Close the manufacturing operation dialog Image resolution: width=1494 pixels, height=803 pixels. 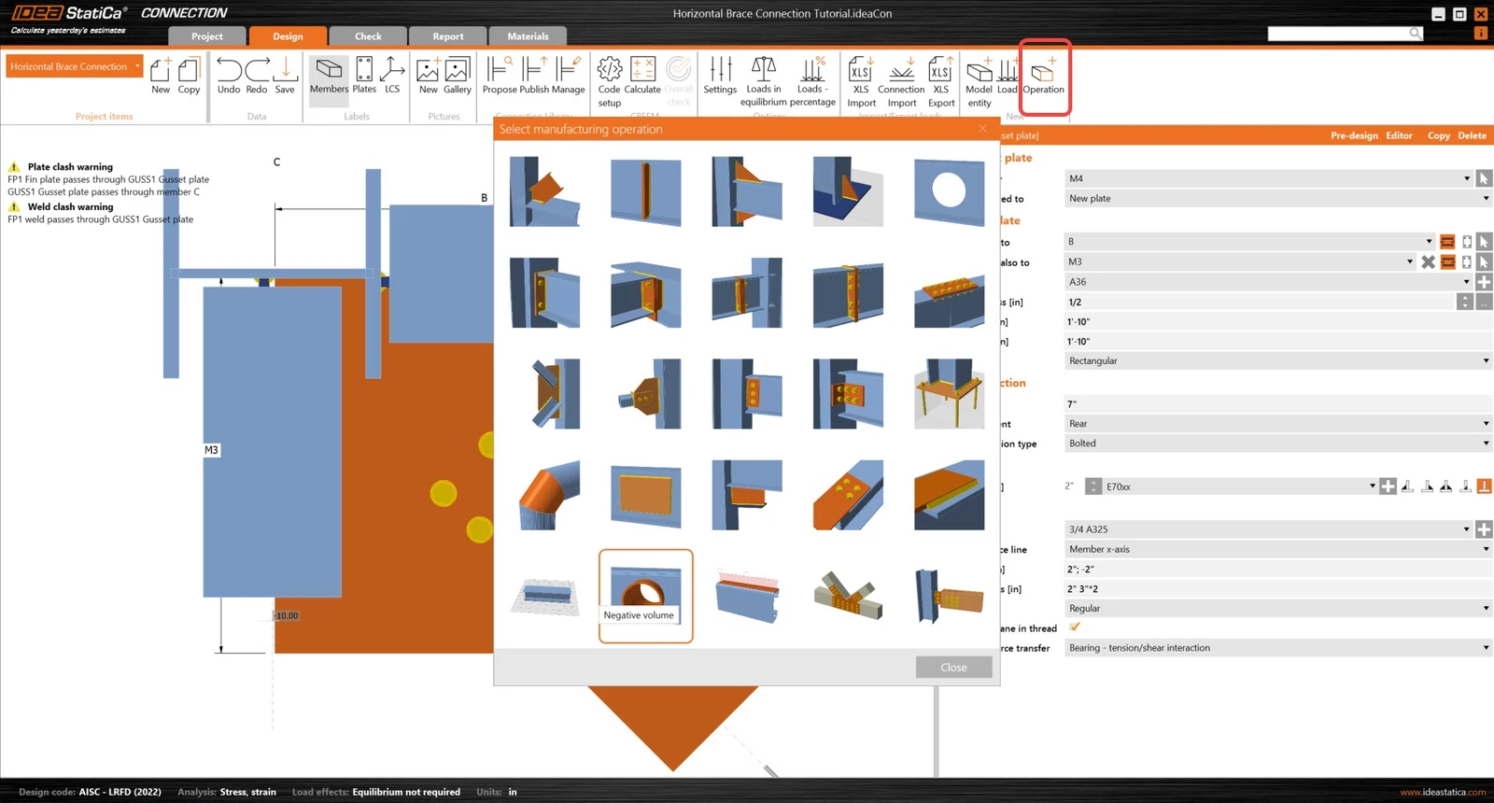click(x=953, y=667)
